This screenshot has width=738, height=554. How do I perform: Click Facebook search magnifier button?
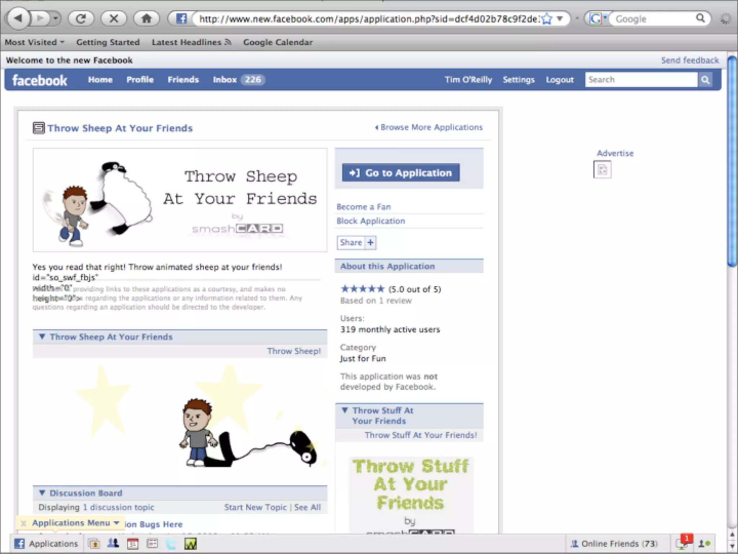[705, 80]
